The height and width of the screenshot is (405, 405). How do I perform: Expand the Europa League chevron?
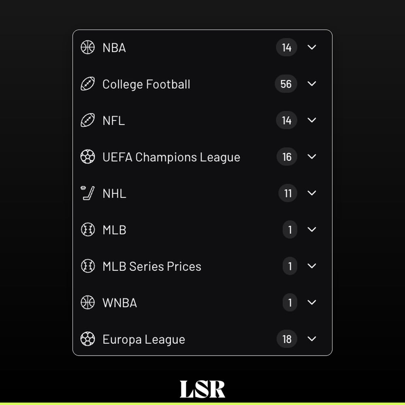312,339
